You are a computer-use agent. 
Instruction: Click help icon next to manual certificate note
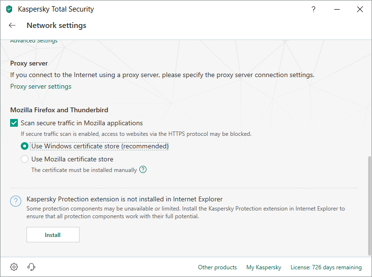pyautogui.click(x=143, y=170)
